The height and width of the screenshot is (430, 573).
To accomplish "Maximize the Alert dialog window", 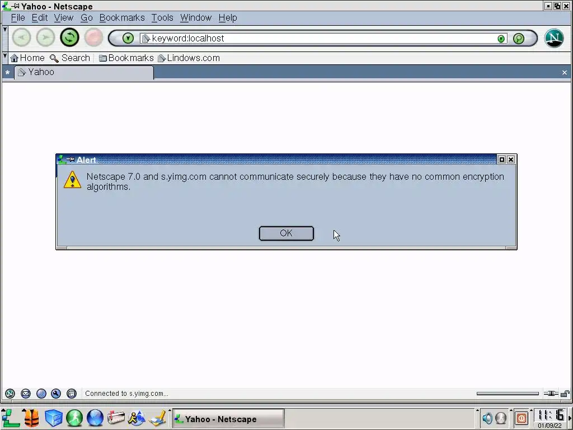I will point(502,160).
